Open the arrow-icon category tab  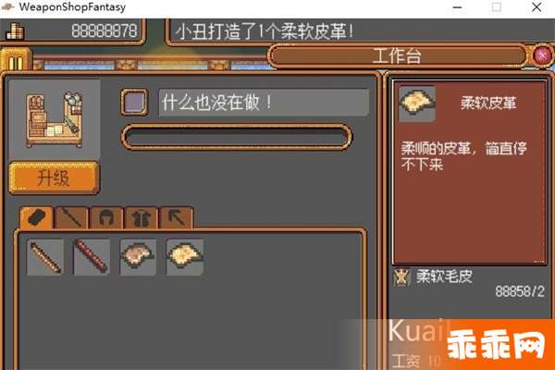(177, 217)
